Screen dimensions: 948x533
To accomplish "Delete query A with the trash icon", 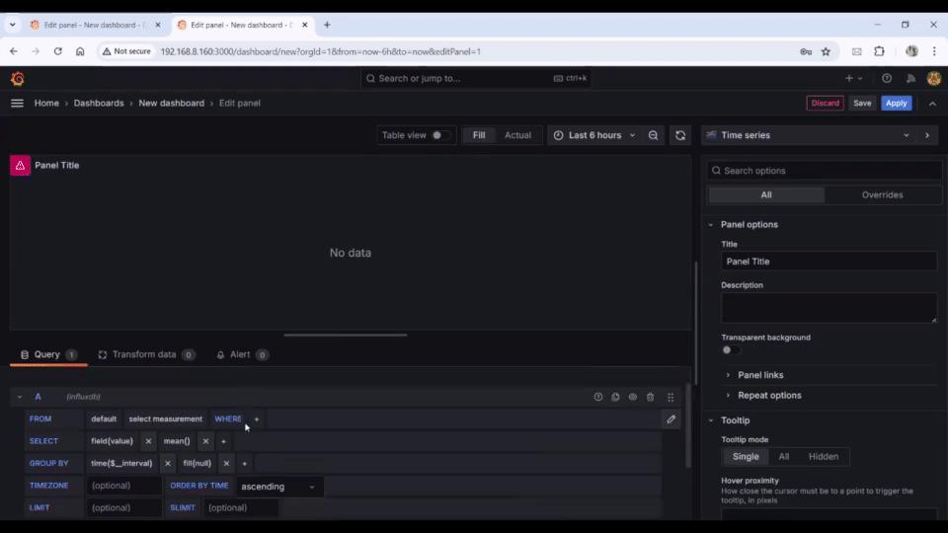I will pos(650,397).
